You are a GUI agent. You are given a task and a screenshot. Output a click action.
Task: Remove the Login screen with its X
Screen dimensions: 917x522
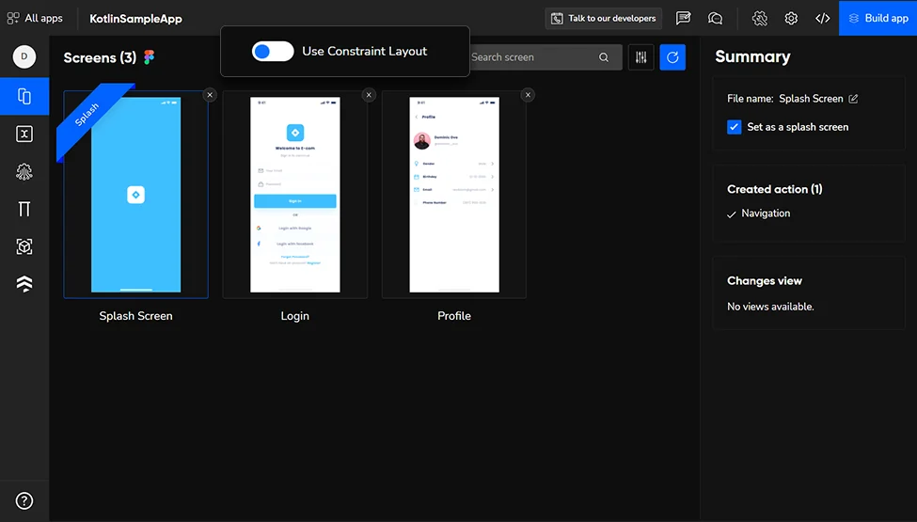[369, 95]
